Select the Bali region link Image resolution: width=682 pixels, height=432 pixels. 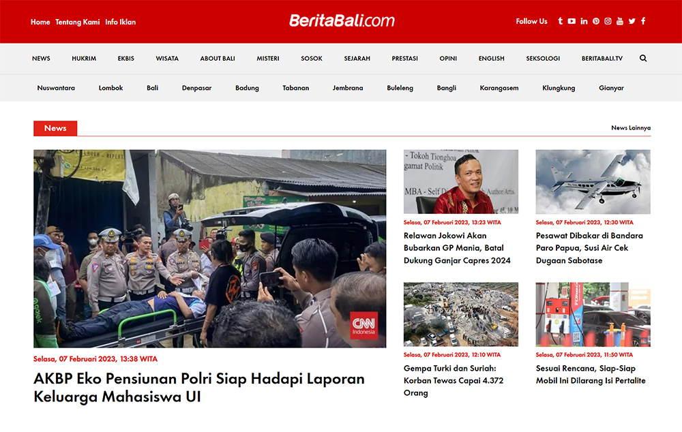click(x=152, y=88)
